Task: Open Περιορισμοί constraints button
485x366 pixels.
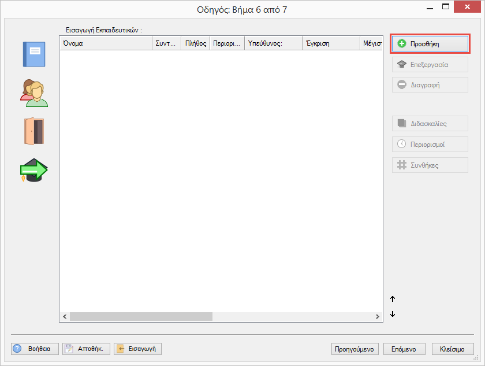Action: (x=430, y=144)
